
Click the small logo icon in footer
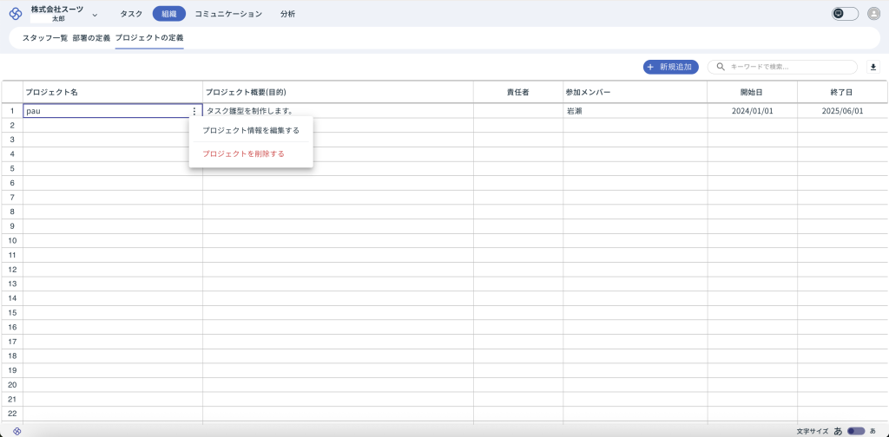point(16,431)
